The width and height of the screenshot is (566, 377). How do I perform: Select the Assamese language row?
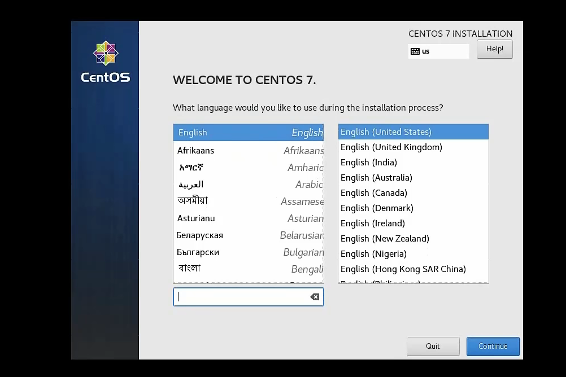[249, 201]
